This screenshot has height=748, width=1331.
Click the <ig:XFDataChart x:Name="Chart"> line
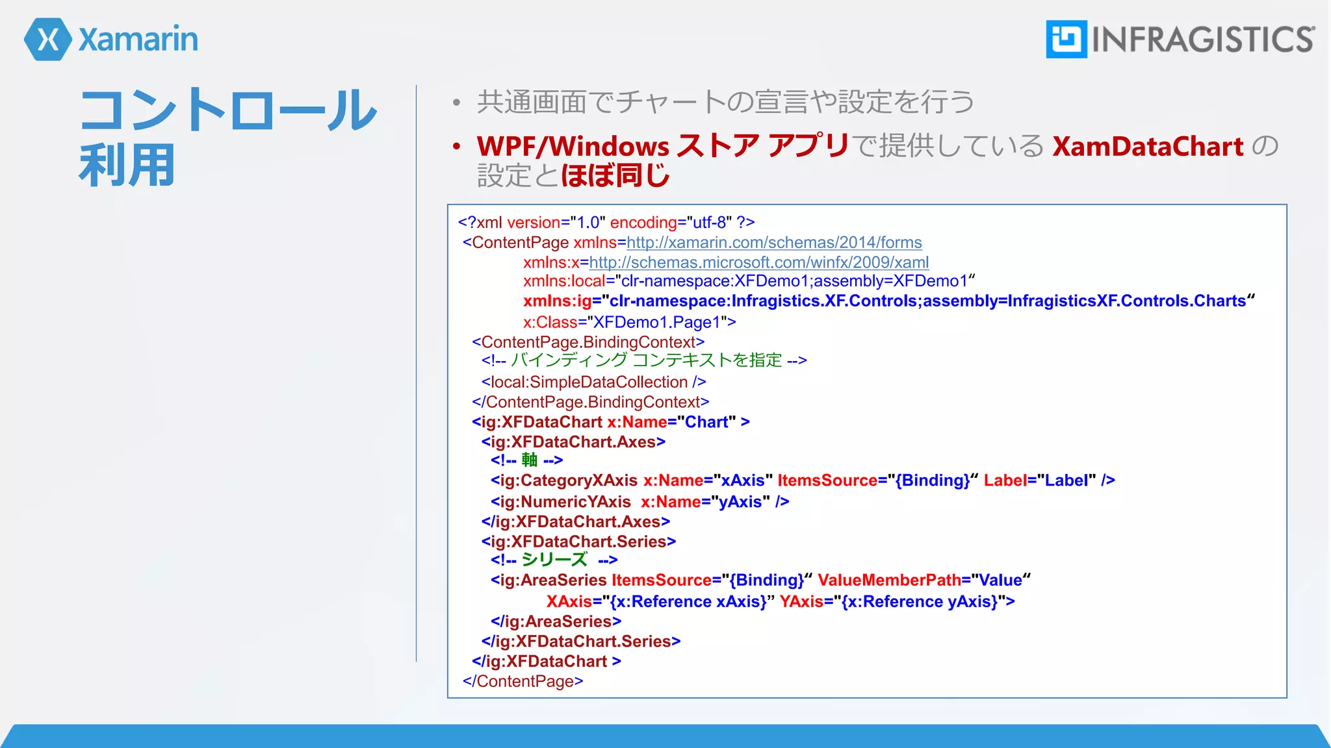pyautogui.click(x=611, y=422)
